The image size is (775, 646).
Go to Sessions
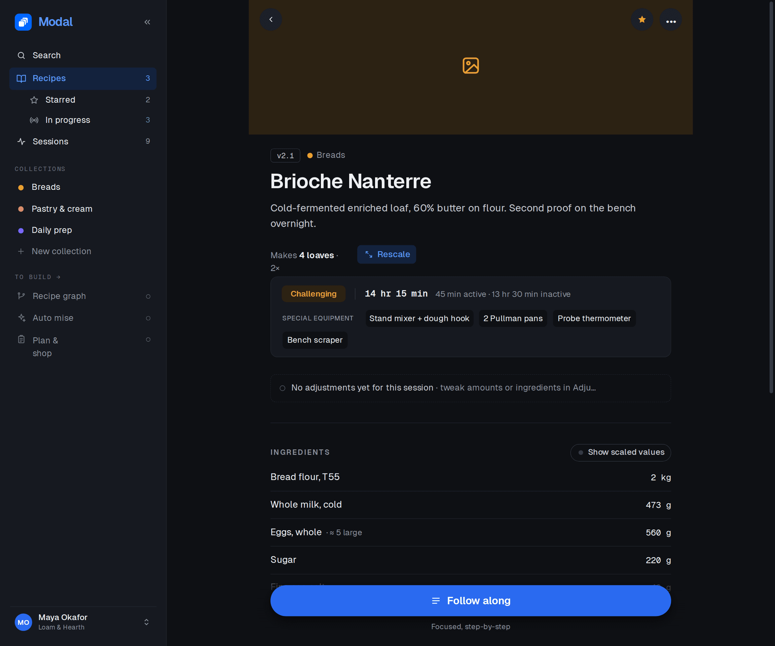[x=83, y=141]
